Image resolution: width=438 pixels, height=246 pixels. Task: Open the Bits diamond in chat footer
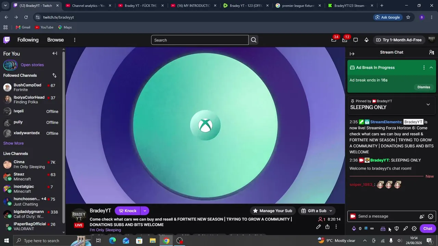[354, 229]
